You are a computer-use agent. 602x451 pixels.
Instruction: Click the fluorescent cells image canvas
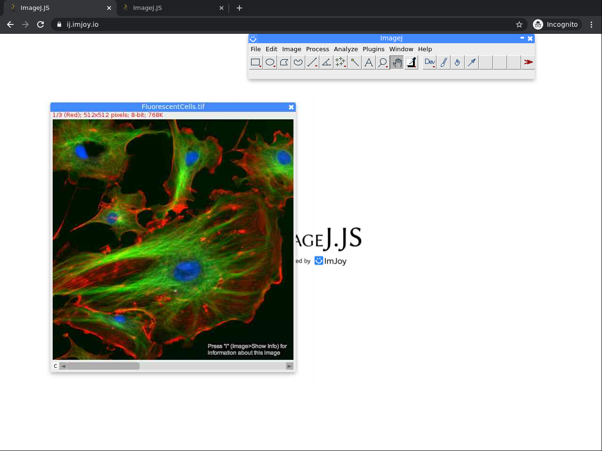click(173, 240)
